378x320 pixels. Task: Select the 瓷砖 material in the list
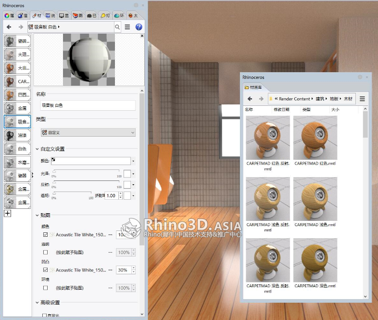17,41
